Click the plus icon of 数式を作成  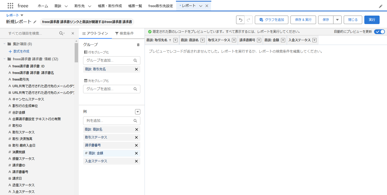[x=10, y=51]
